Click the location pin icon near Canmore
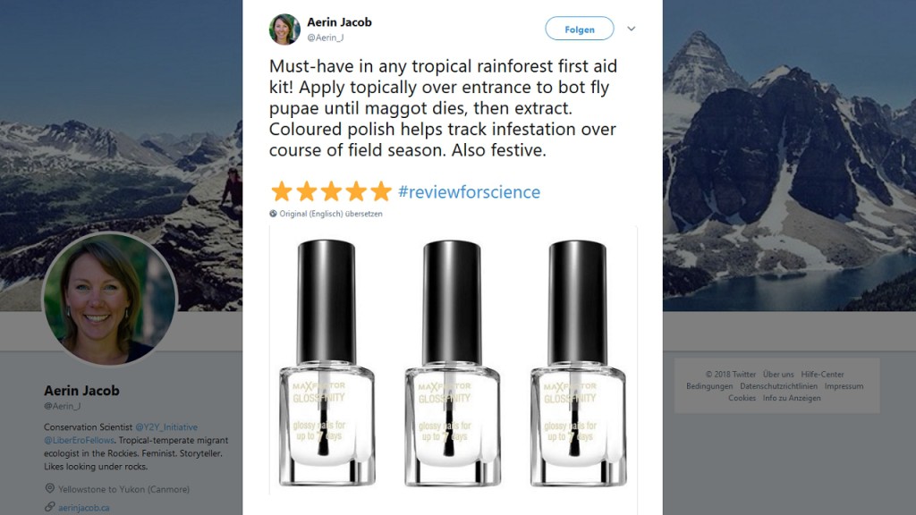This screenshot has height=515, width=916. (50, 488)
